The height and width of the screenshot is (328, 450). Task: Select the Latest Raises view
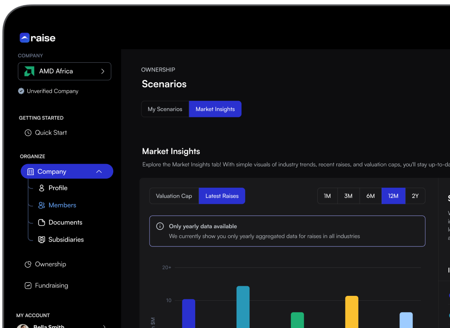222,196
